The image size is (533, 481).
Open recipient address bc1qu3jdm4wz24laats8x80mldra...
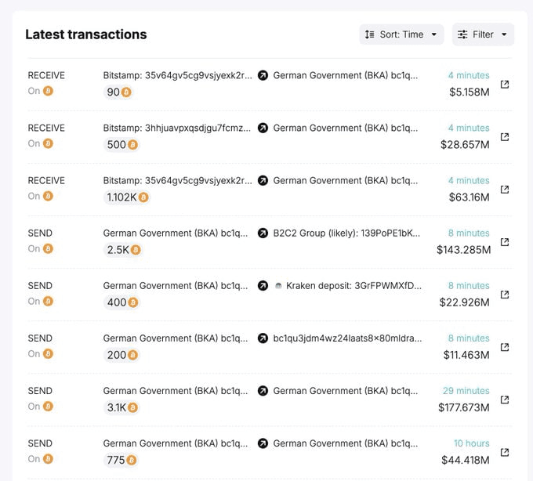tap(347, 338)
